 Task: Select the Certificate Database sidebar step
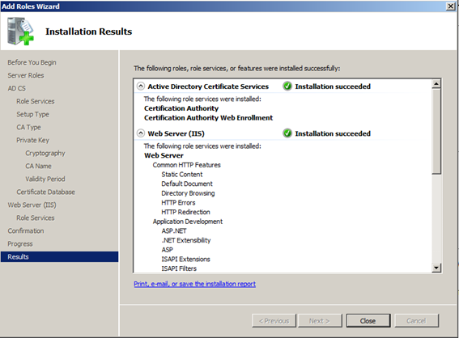(x=45, y=192)
